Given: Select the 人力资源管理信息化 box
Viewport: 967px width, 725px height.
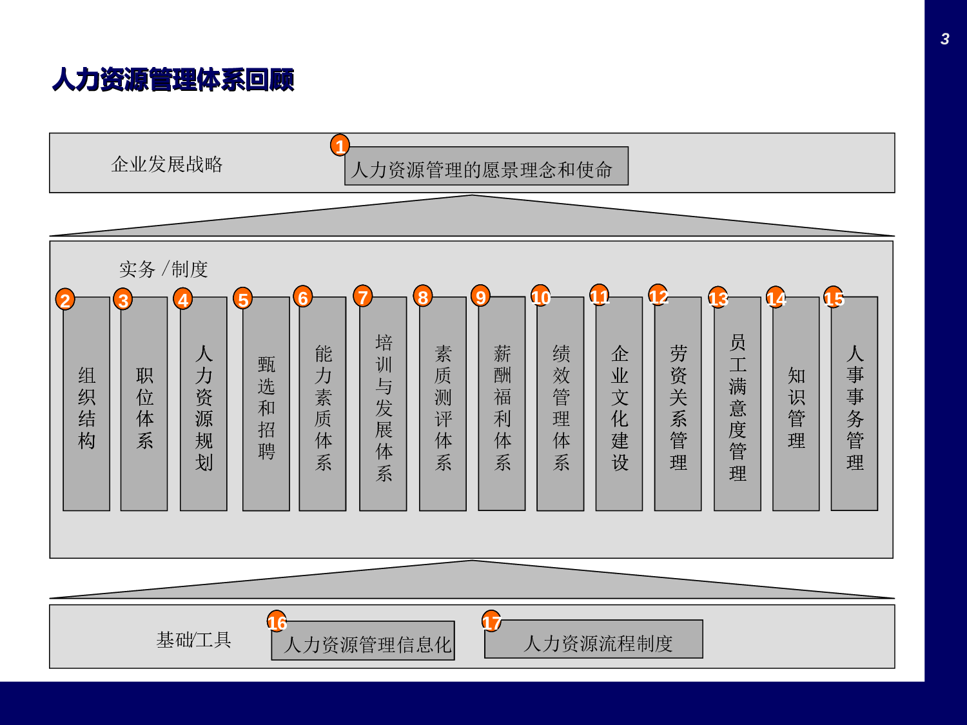Looking at the screenshot, I should click(x=363, y=641).
